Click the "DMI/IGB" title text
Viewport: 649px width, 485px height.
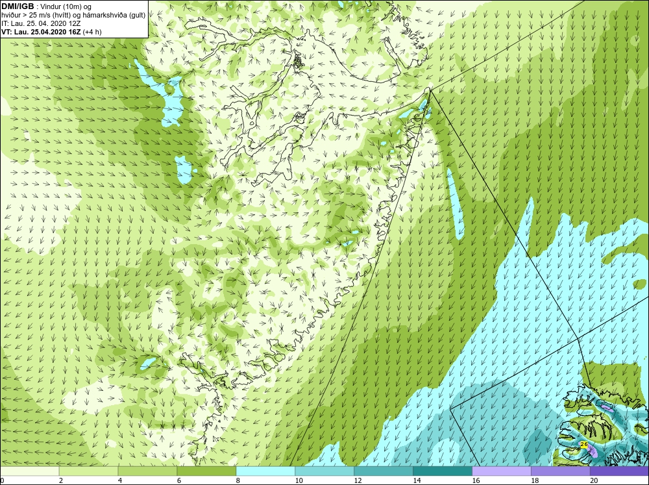click(x=18, y=6)
